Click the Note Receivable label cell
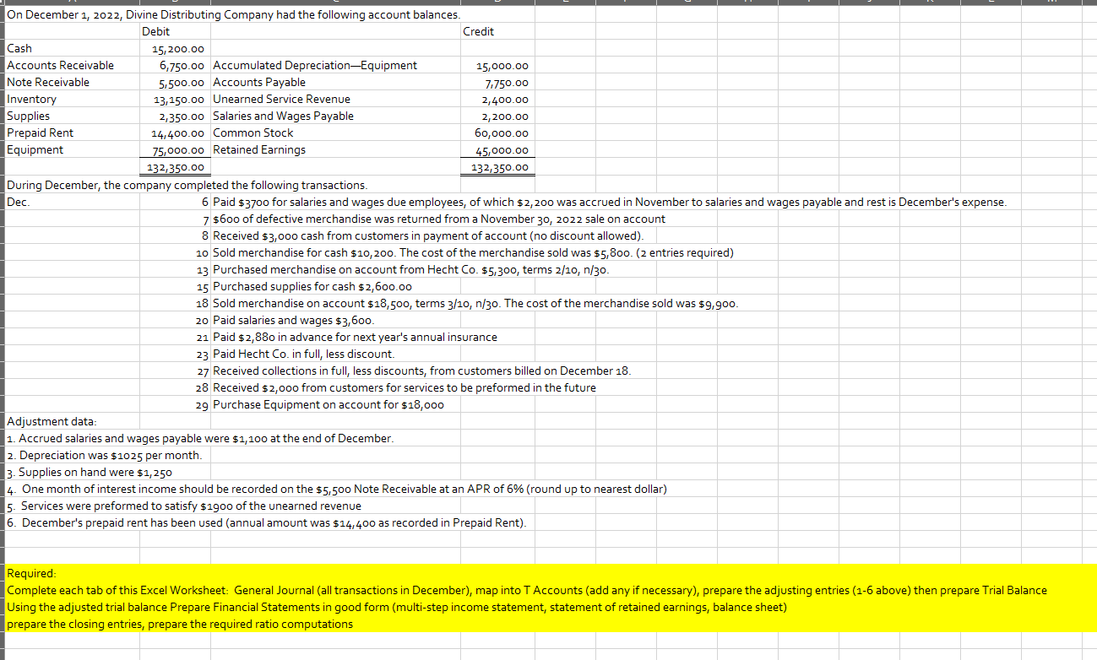1097x660 pixels. pyautogui.click(x=48, y=82)
